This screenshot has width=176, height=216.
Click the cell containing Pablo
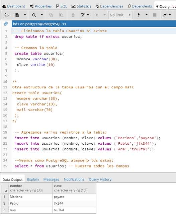[30, 203]
